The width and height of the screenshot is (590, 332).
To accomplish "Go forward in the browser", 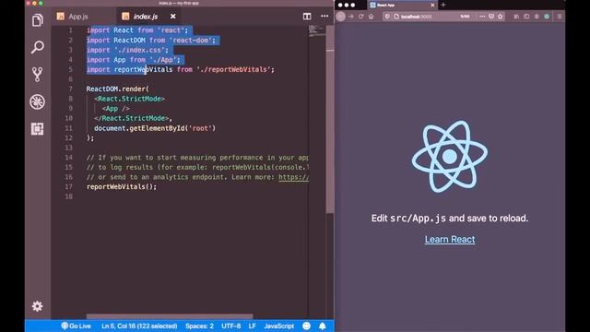I will (x=351, y=17).
